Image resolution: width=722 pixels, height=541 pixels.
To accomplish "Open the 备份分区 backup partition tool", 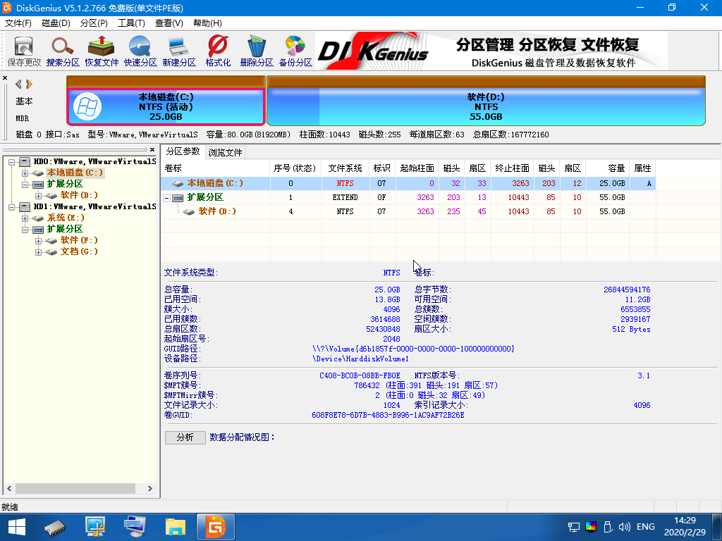I will [295, 51].
